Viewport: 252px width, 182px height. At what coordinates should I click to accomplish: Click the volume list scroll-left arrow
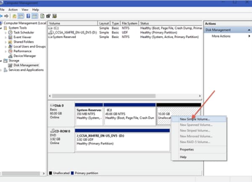click(x=50, y=96)
